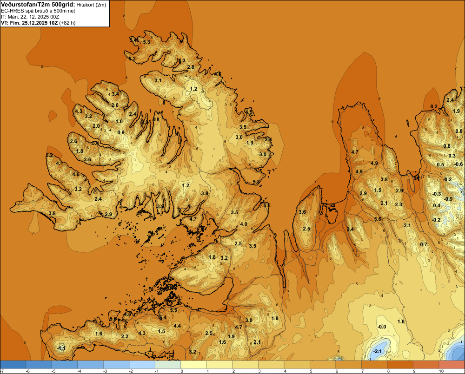Image resolution: width=465 pixels, height=374 pixels.
Task: Click the bold temperature value "0.9"
Action: (x=121, y=132)
